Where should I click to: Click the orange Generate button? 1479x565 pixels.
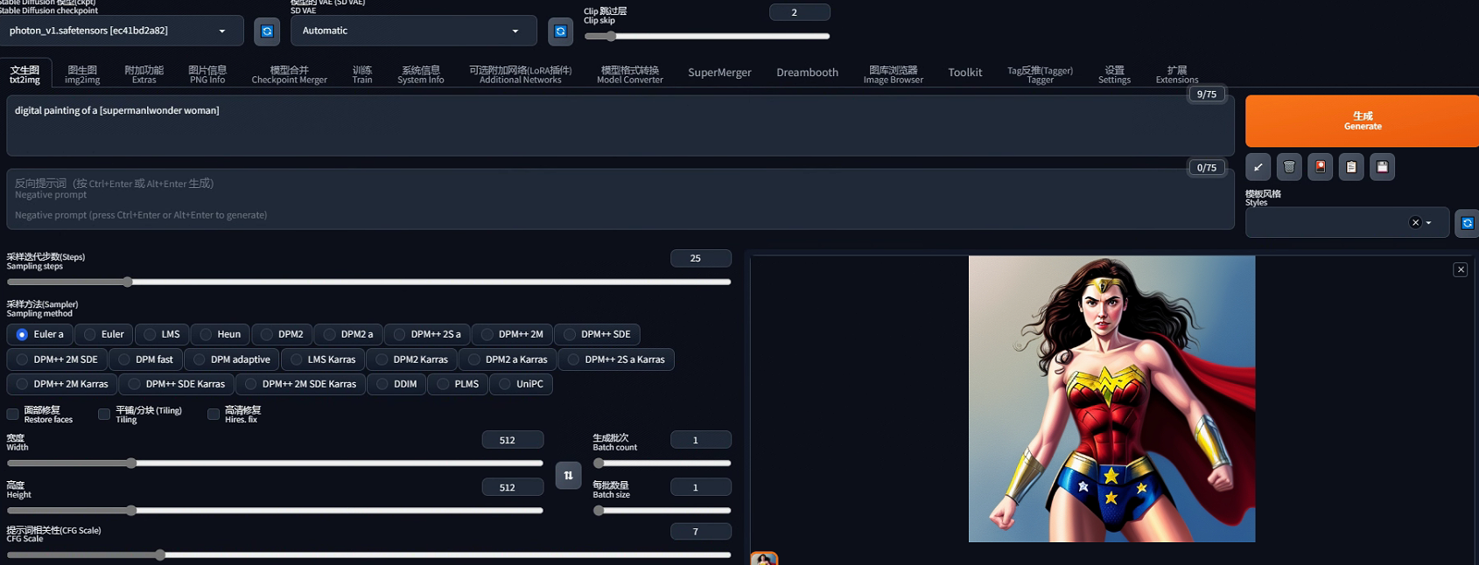point(1362,121)
